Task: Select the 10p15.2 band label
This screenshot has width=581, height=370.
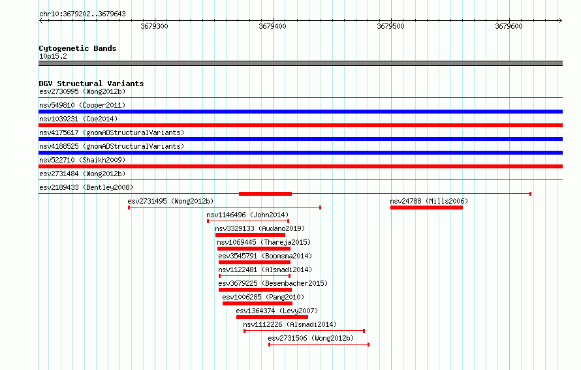Action: click(53, 56)
